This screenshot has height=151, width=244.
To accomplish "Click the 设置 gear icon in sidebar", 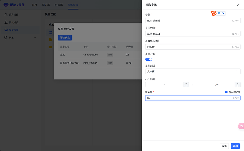I will [x=6, y=37].
